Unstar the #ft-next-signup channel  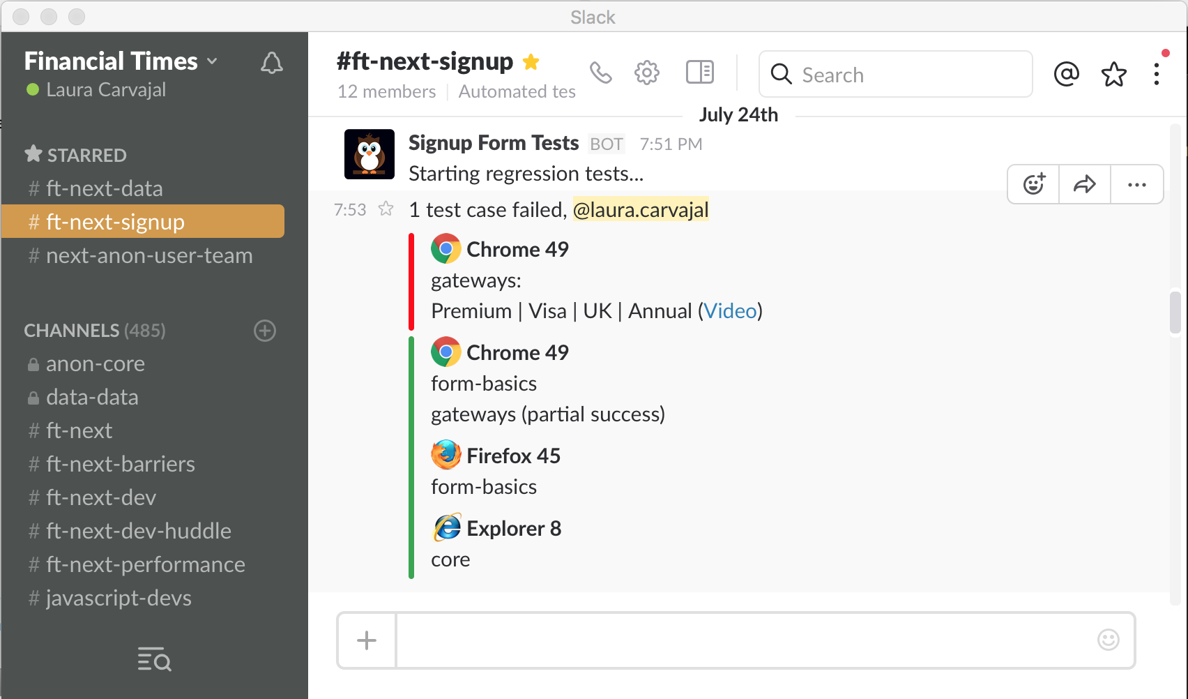[x=531, y=62]
